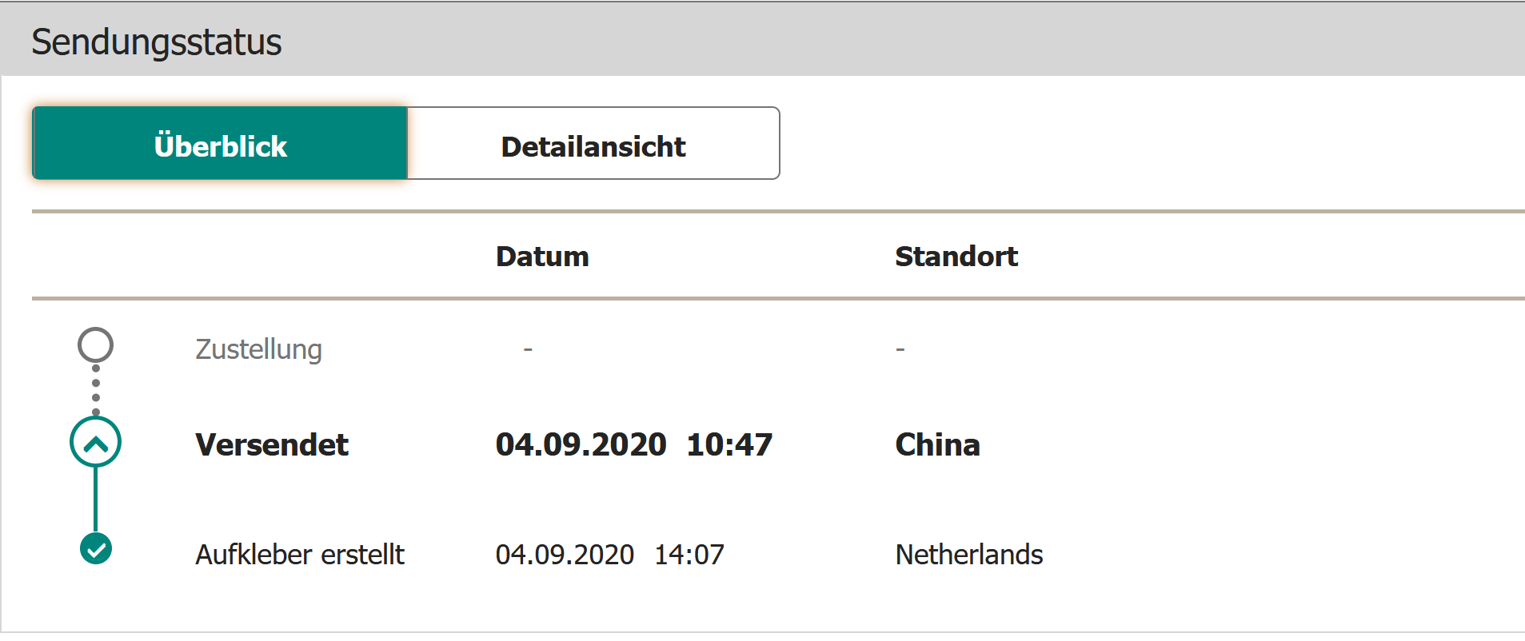Switch to the Überblick tab
This screenshot has height=641, width=1525.
(x=220, y=144)
